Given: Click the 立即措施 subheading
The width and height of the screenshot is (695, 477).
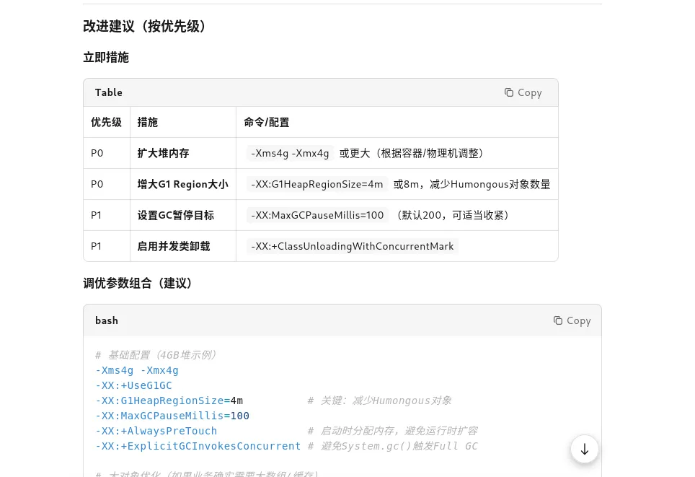Looking at the screenshot, I should [x=106, y=58].
